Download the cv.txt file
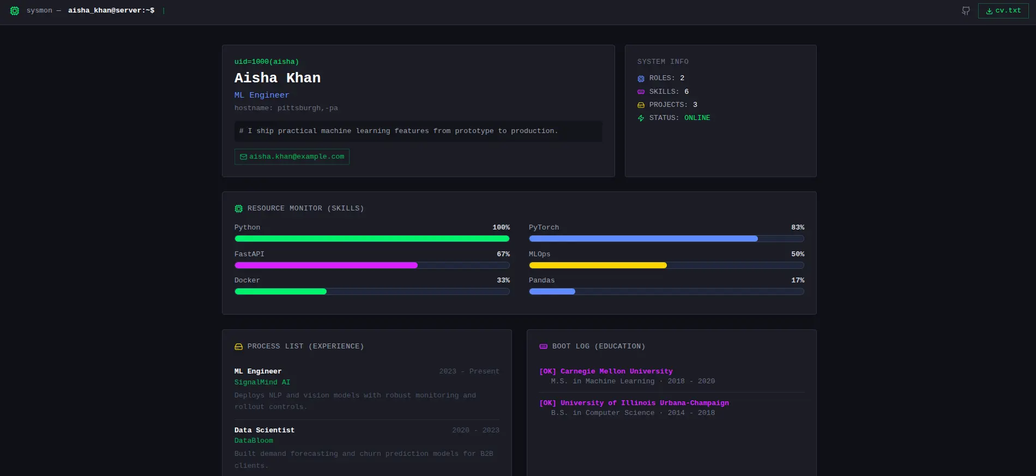Screen dimensions: 1036x476 [x=1003, y=11]
